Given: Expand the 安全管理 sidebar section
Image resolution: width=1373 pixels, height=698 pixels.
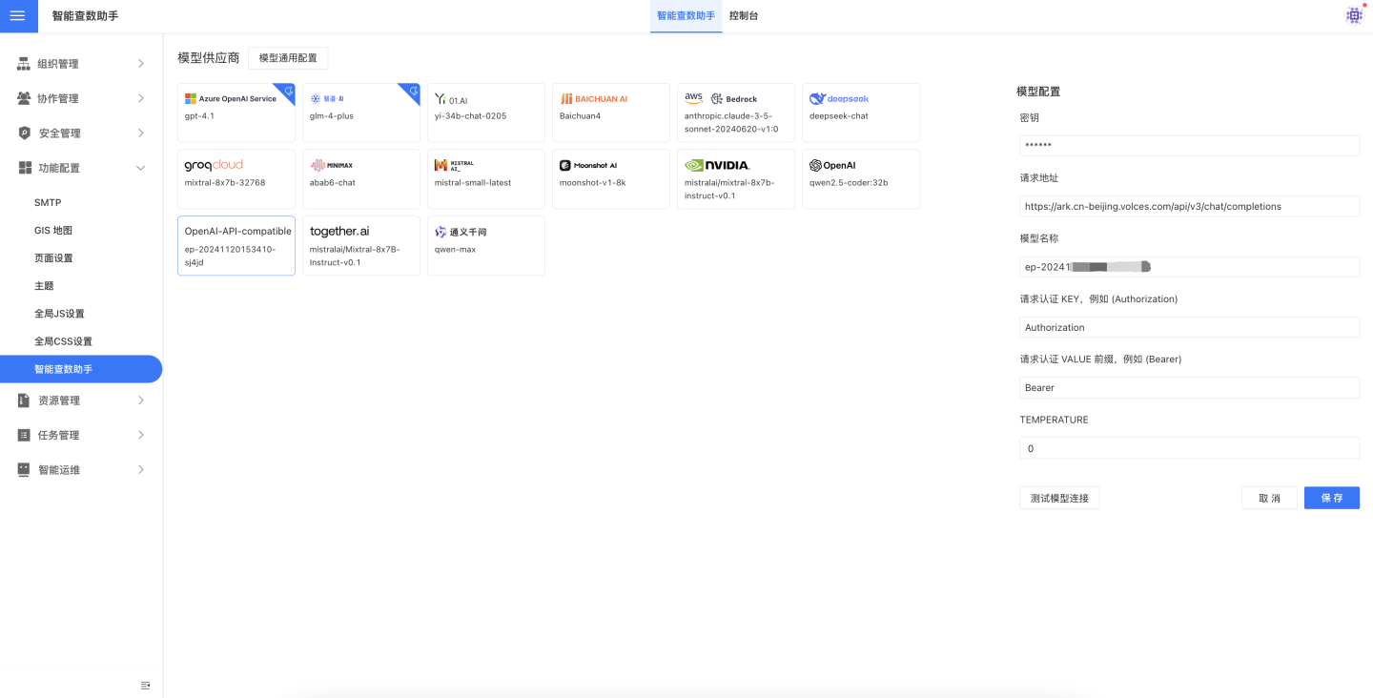Looking at the screenshot, I should (81, 133).
